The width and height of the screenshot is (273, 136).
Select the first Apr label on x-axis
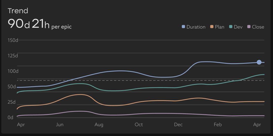coord(21,125)
